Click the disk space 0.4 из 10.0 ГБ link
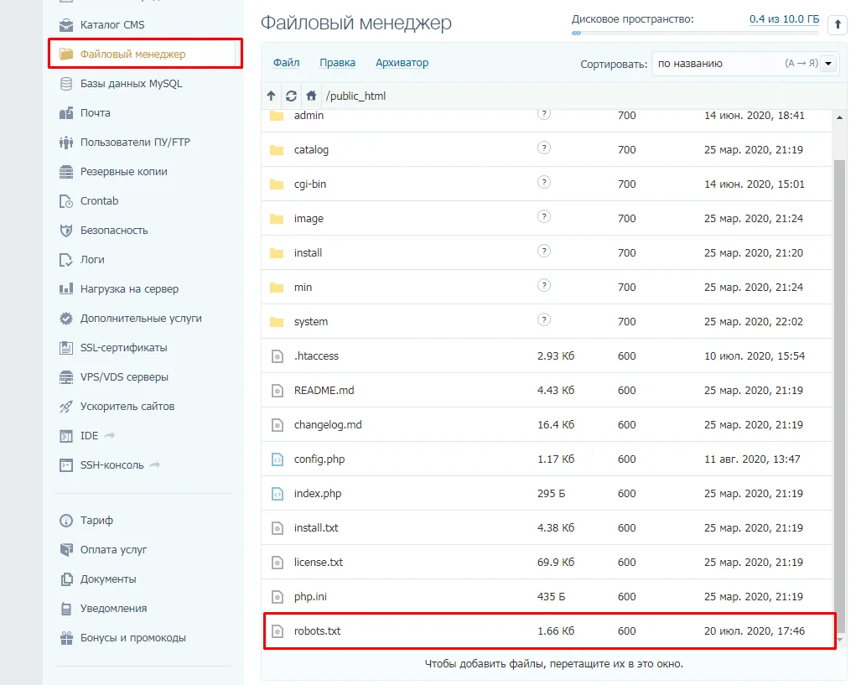This screenshot has height=685, width=856. [784, 18]
